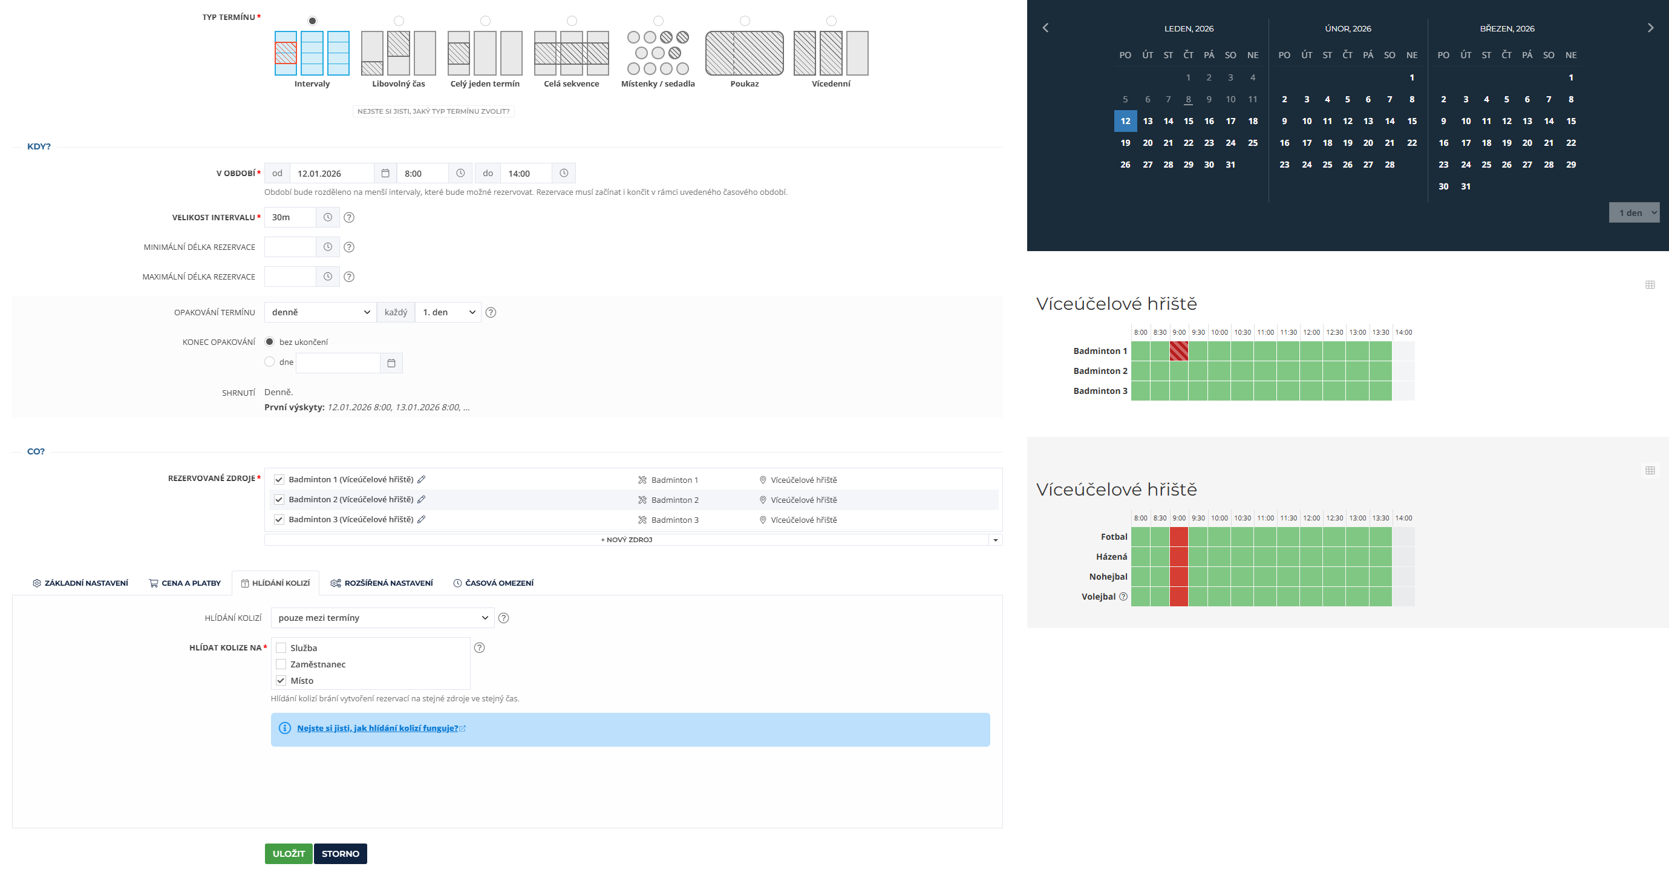This screenshot has height=878, width=1669.
Task: Advance calendar to next months
Action: tap(1650, 28)
